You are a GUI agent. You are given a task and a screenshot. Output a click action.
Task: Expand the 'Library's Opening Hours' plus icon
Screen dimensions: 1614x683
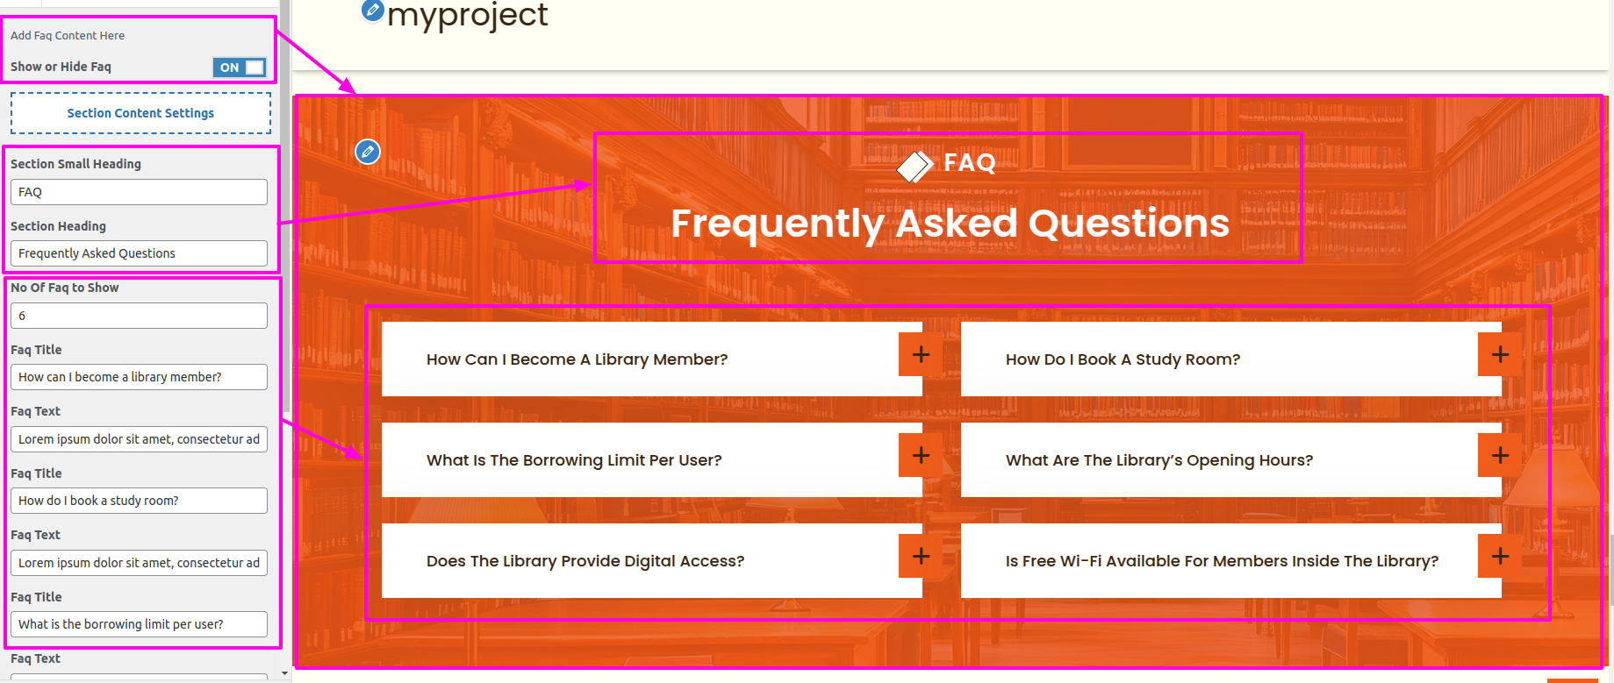(x=1500, y=455)
